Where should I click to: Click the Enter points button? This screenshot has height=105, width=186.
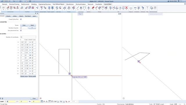(x=24, y=25)
